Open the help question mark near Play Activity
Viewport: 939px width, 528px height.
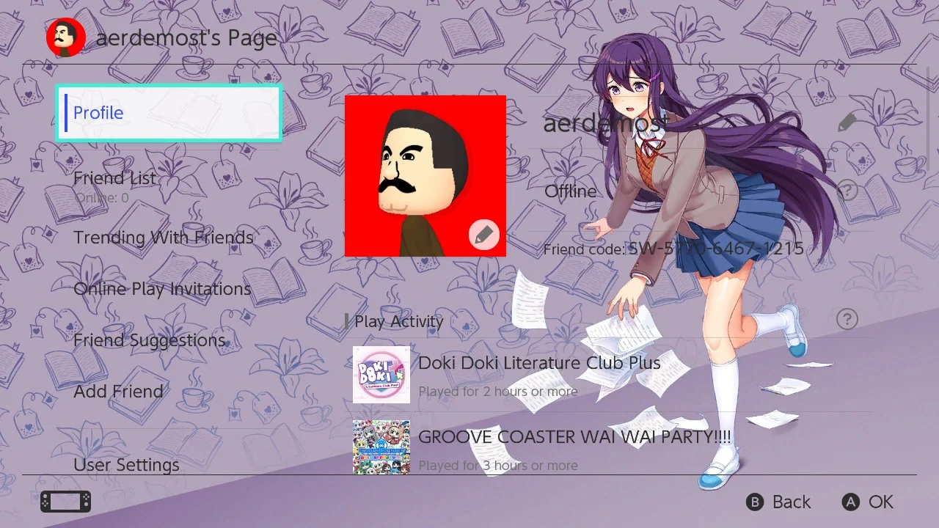[847, 319]
